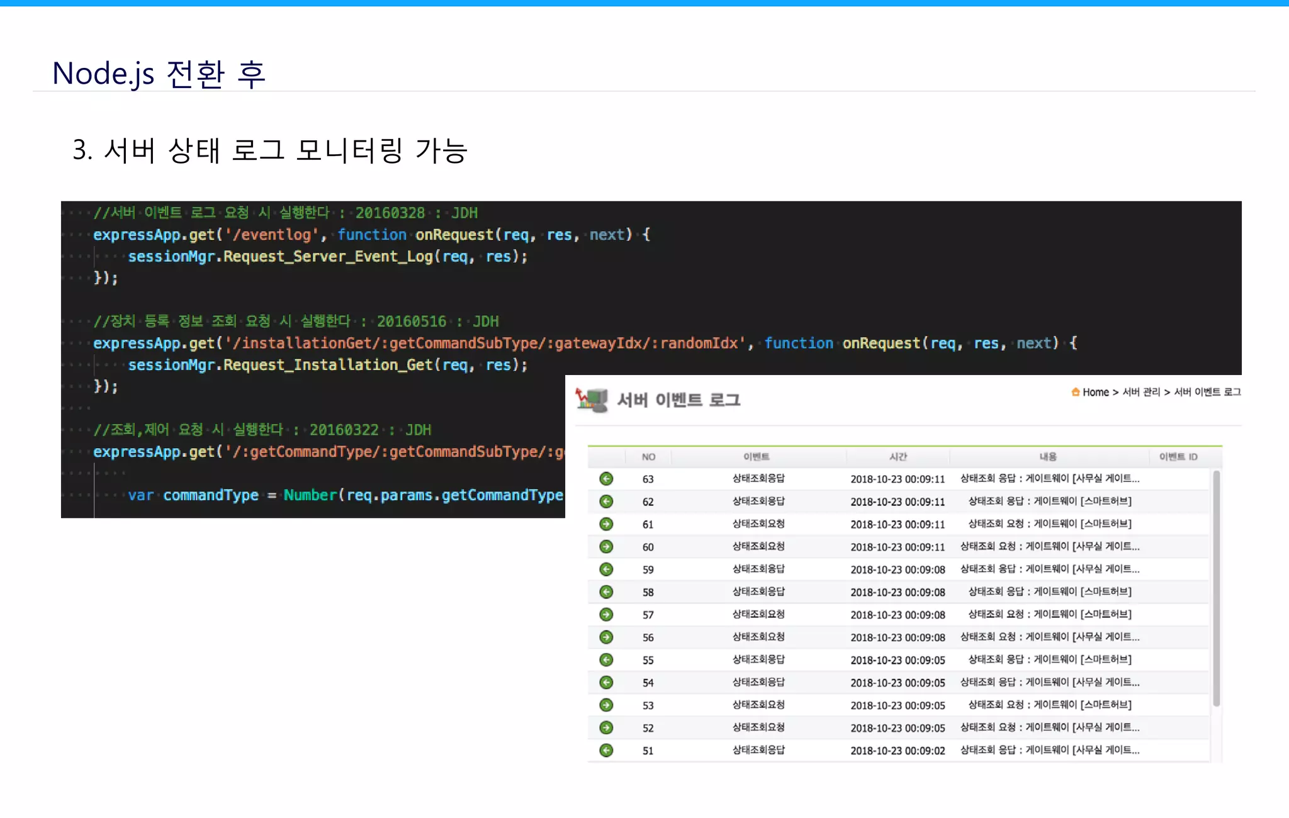Click the 2018-10-23 00:09:11 time in row 63
Image resolution: width=1289 pixels, height=818 pixels.
(x=898, y=479)
